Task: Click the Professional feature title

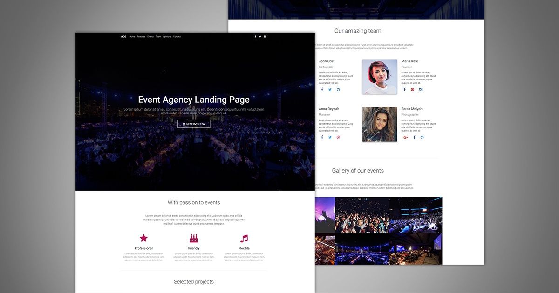Action: [143, 248]
